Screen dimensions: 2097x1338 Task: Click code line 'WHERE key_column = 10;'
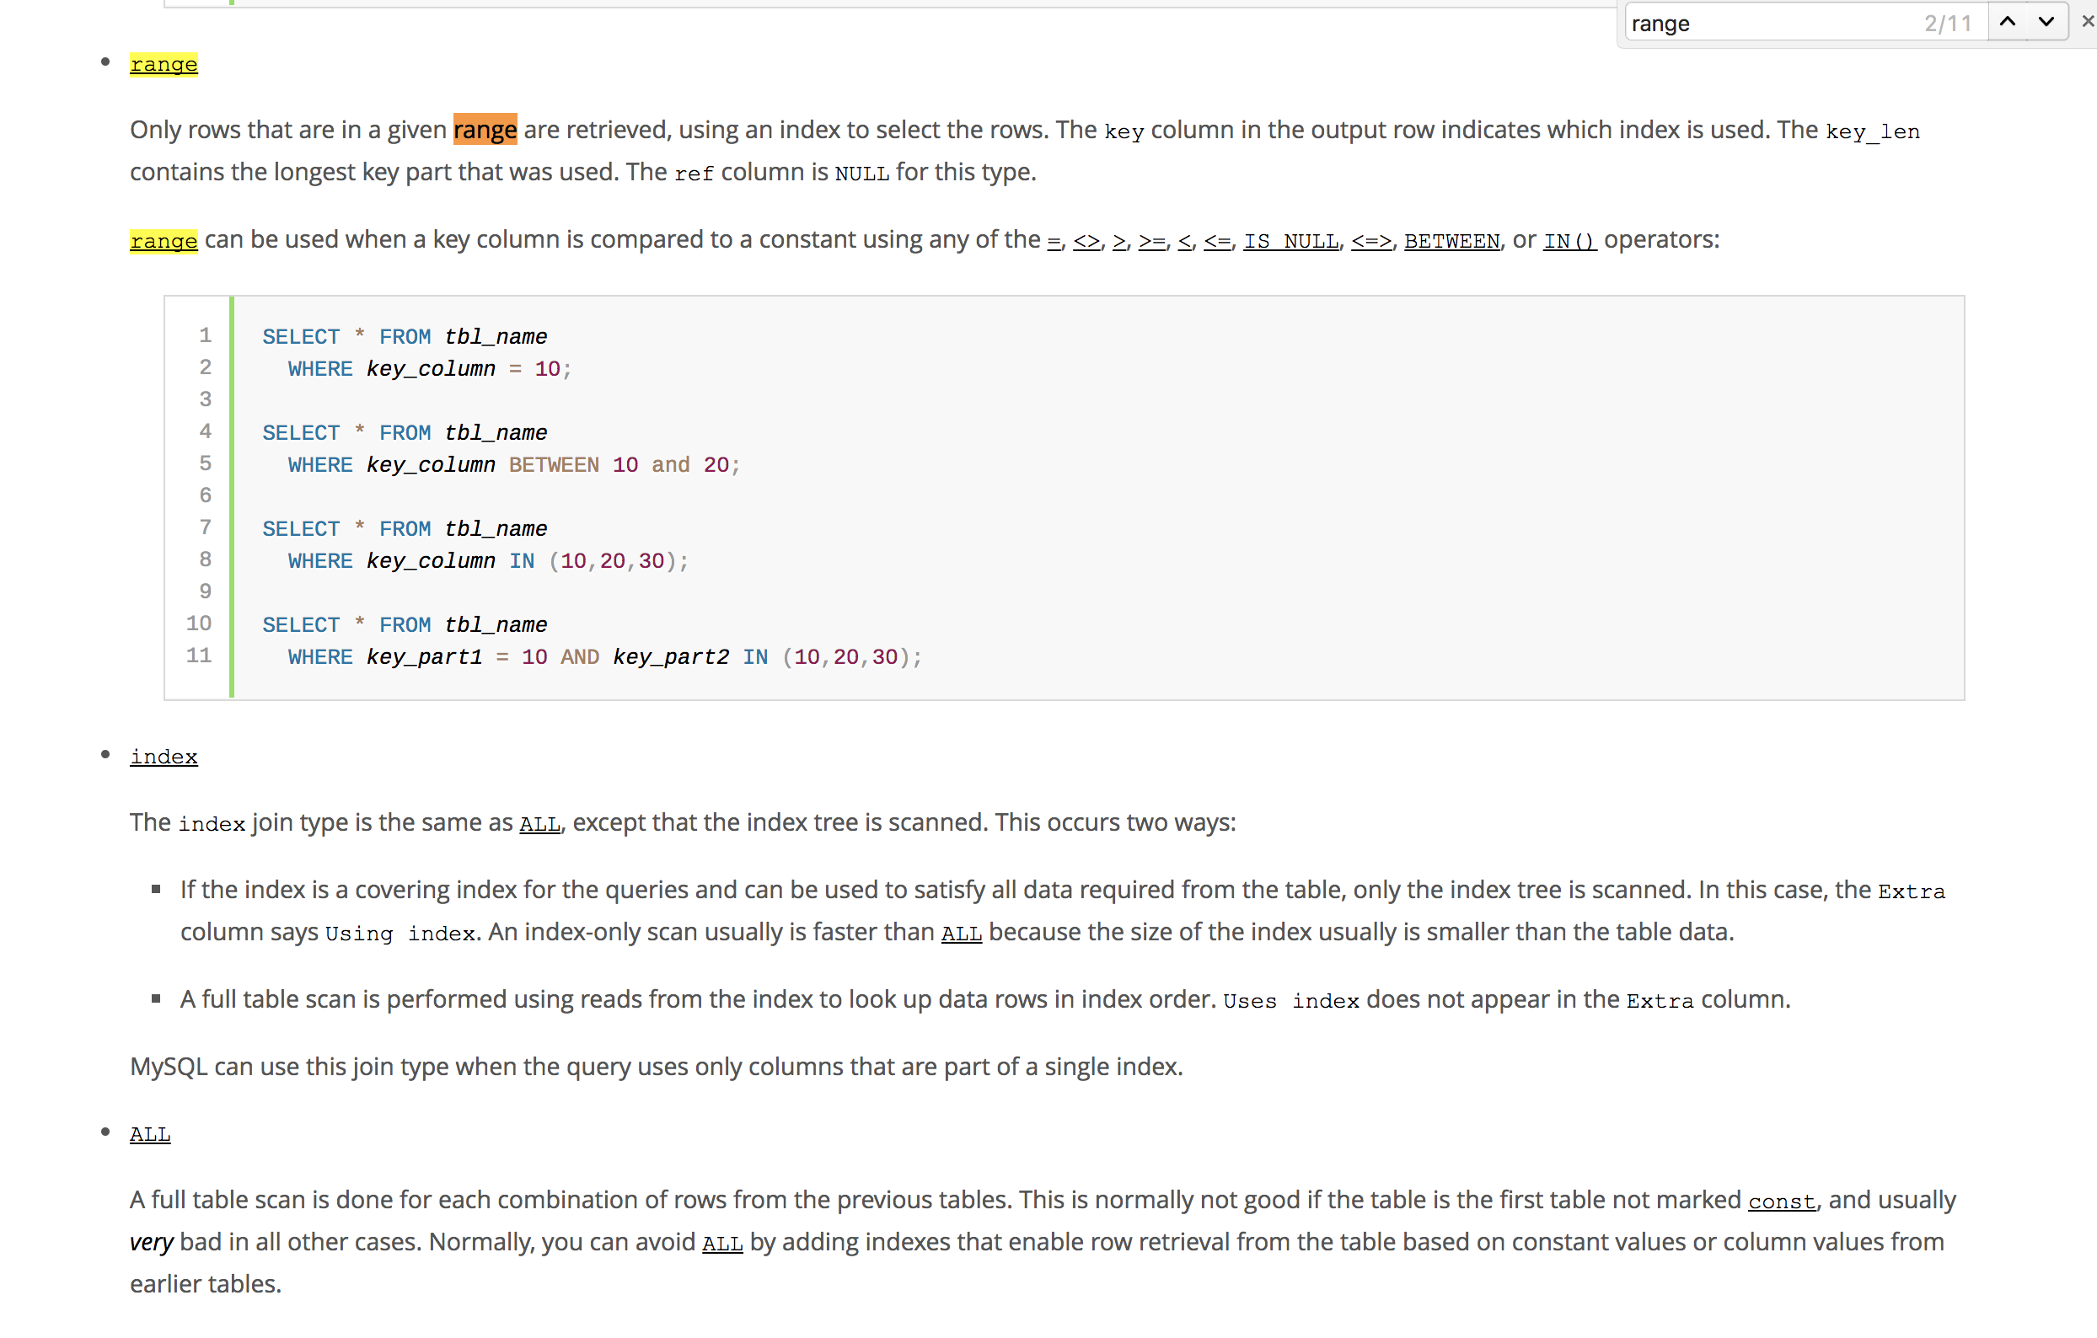430,369
